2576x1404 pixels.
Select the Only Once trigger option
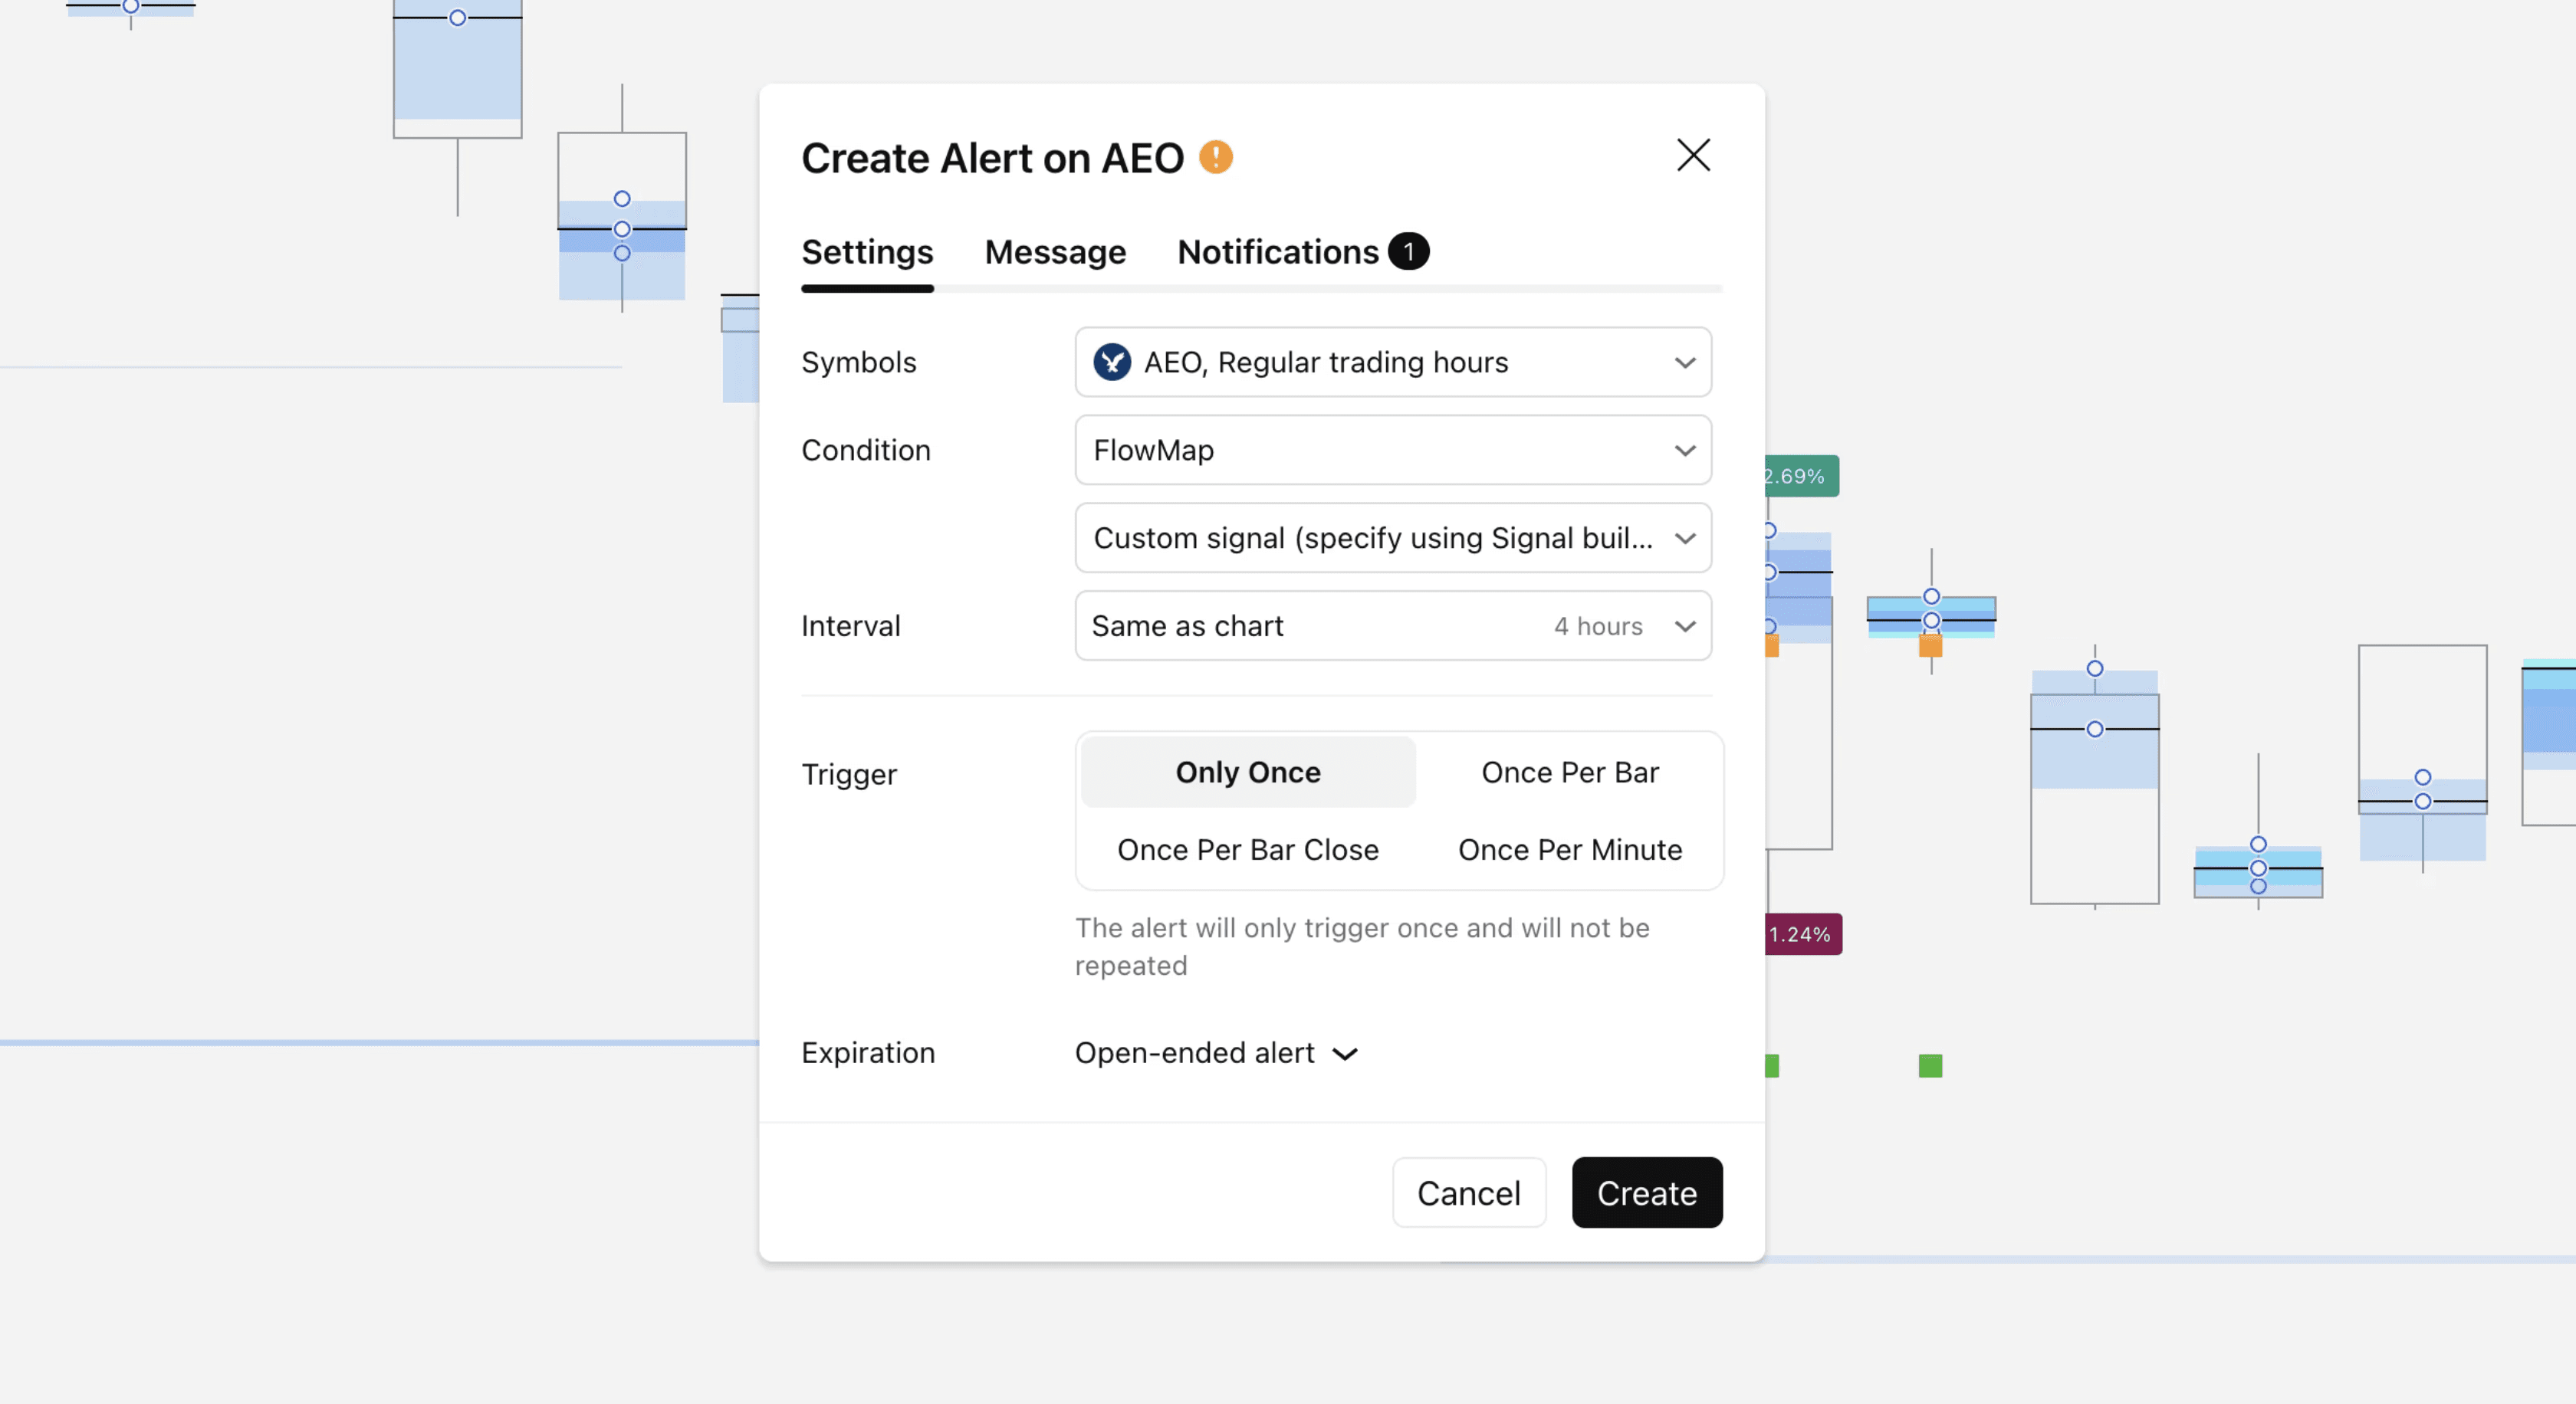(1247, 772)
